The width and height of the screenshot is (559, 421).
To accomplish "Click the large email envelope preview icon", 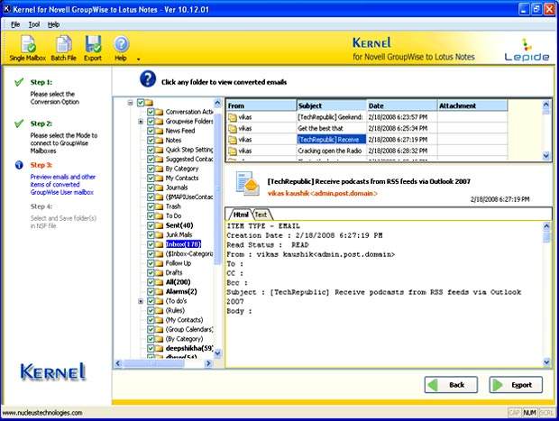I will click(247, 183).
